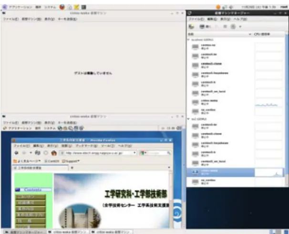289x234 pixels.
Task: Select ng_centos in the second QEMU group
Action: point(221,181)
